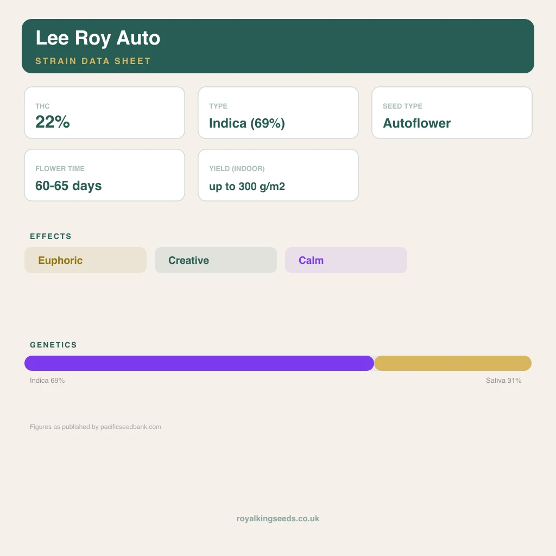Open the royalkingseeds.co.uk footer link
The height and width of the screenshot is (556, 556).
click(x=278, y=519)
